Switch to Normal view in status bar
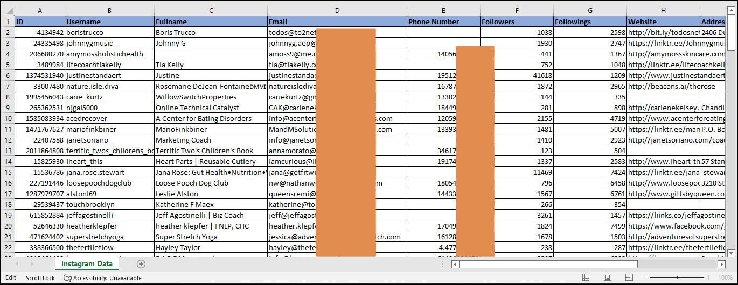 click(x=586, y=277)
